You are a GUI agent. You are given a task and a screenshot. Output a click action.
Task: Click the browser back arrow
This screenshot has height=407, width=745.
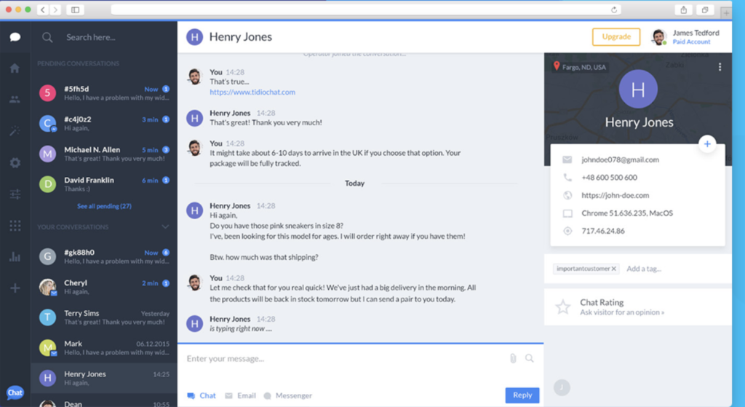[x=43, y=9]
